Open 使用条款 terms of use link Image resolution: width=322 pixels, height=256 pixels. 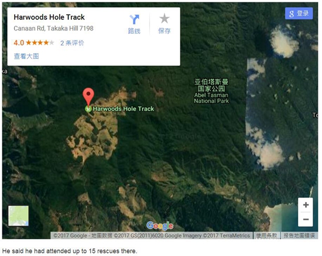266,235
